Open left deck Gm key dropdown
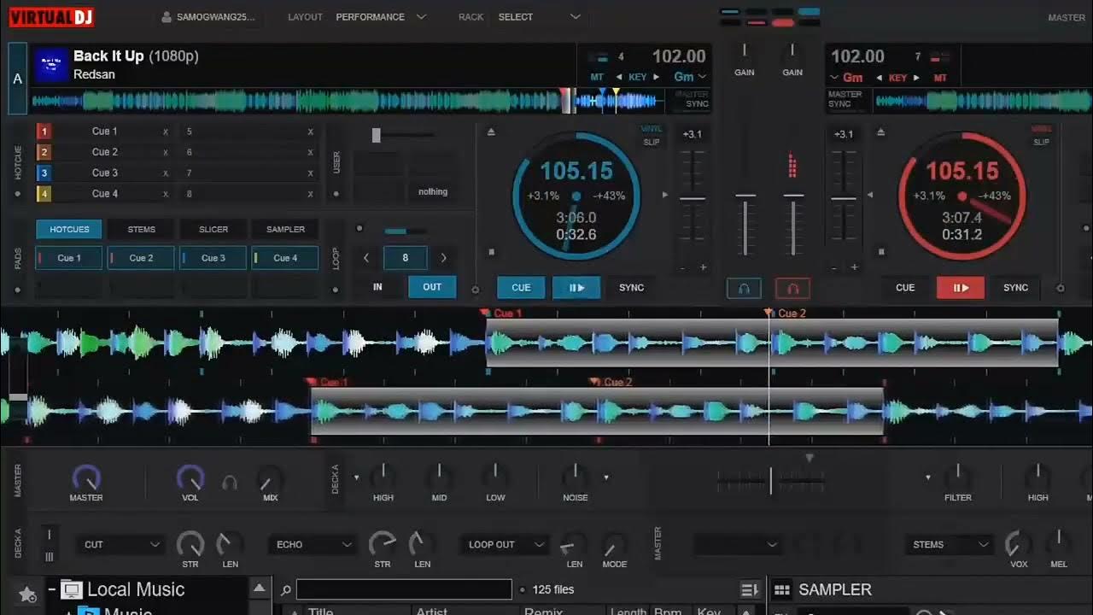The height and width of the screenshot is (615, 1093). coord(690,77)
